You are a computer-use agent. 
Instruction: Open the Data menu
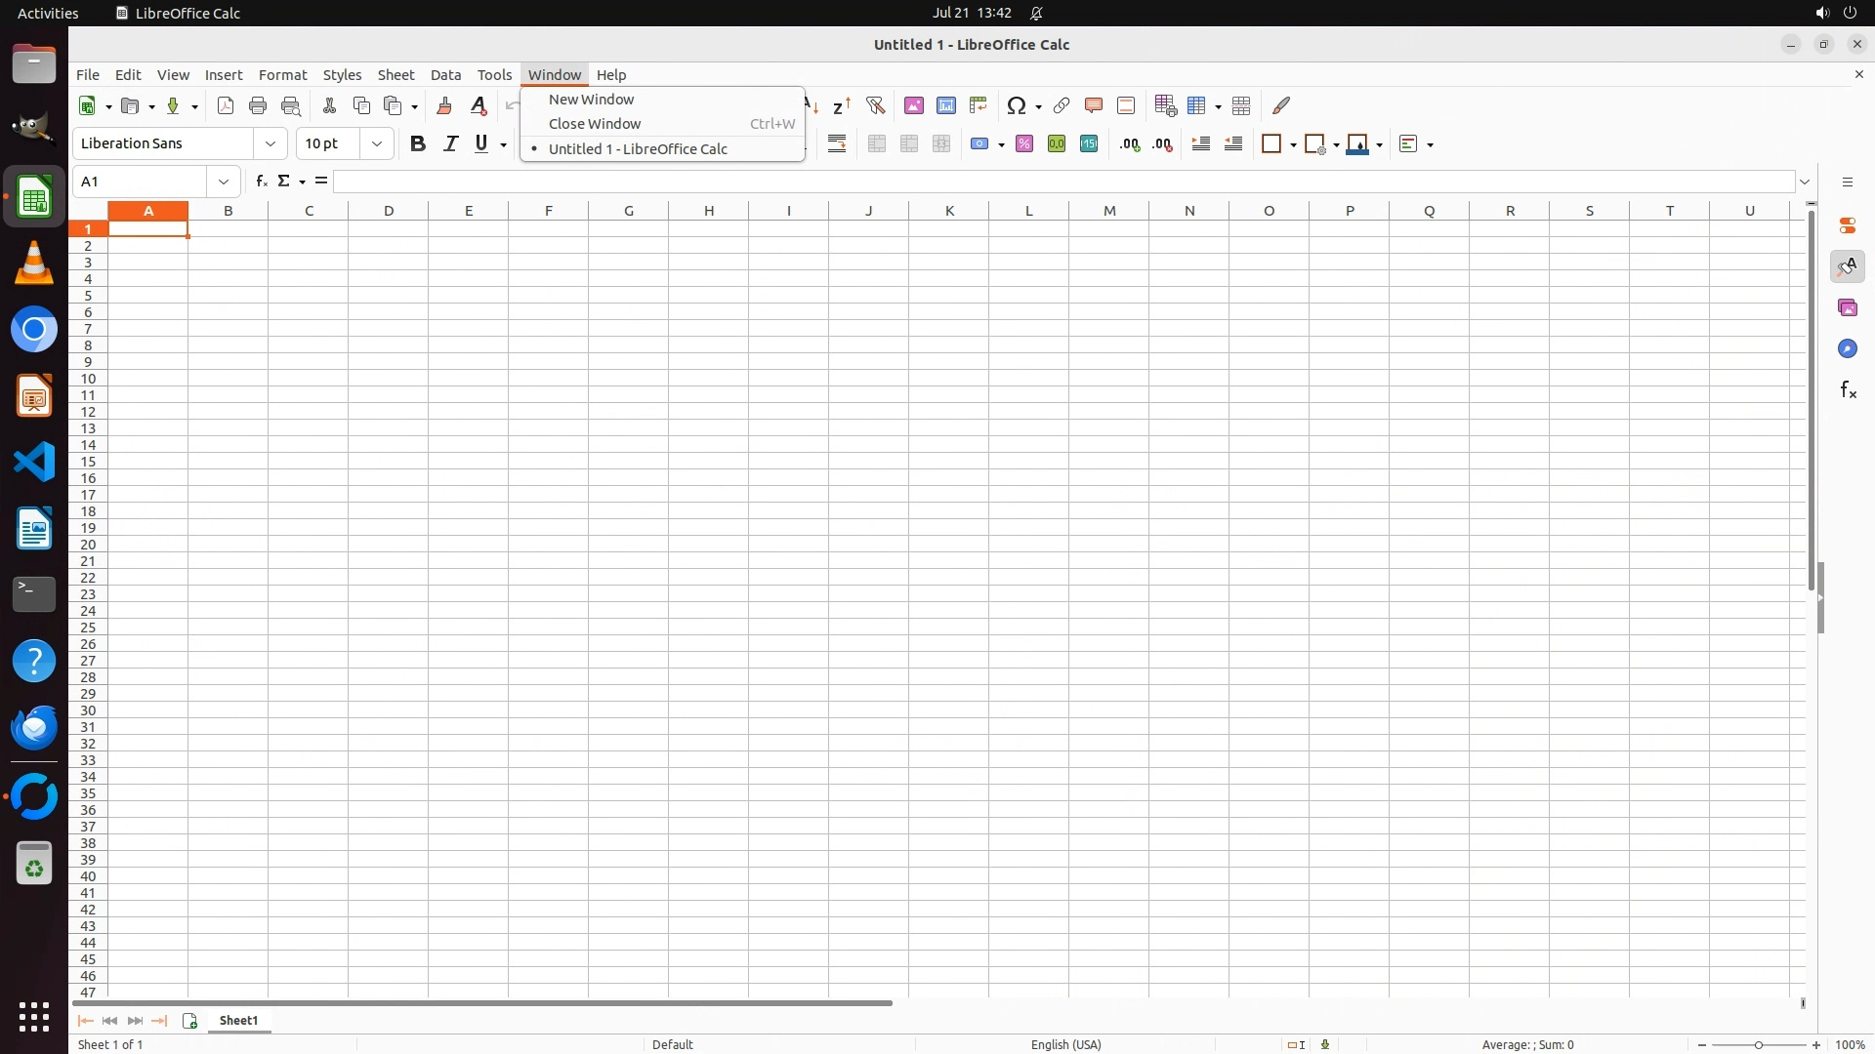(x=445, y=75)
